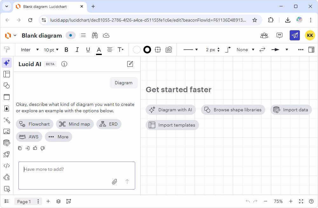Toggle underline formatting
This screenshot has height=208, width=318.
tap(88, 50)
